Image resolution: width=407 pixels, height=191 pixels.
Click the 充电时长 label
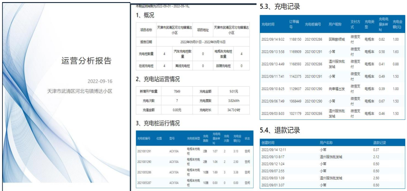(x=205, y=110)
